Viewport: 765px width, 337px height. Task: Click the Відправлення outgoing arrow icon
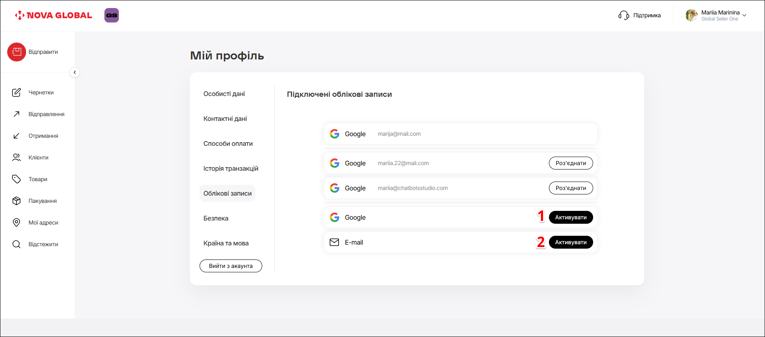pyautogui.click(x=16, y=114)
